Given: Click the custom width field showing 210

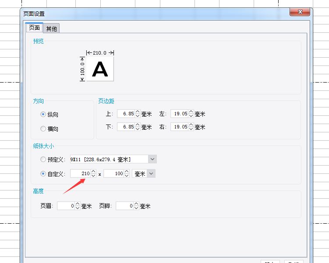Looking at the screenshot, I should 80,174.
